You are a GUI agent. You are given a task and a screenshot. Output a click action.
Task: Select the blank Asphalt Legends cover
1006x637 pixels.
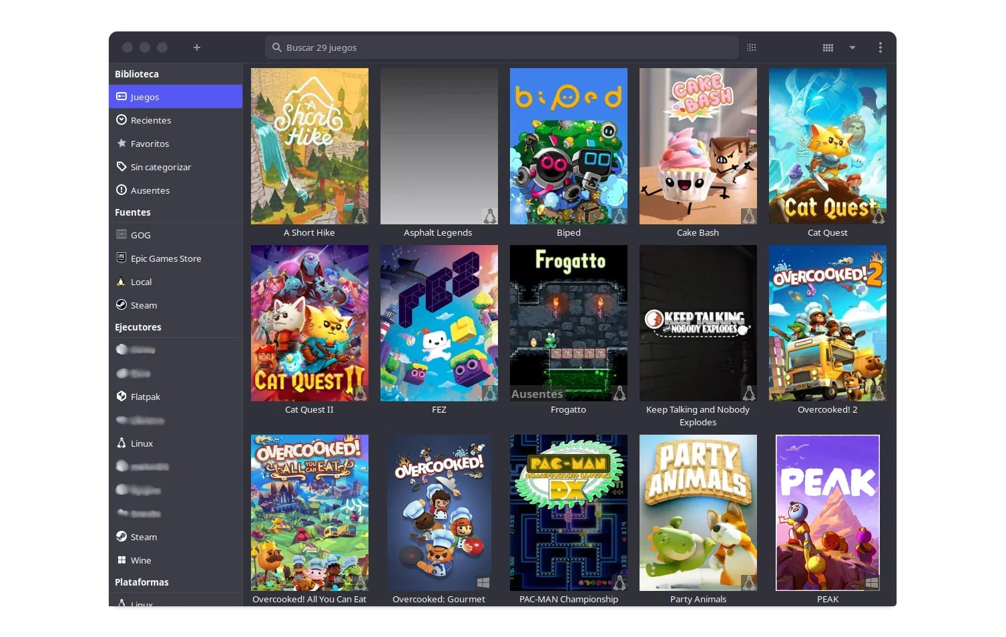point(439,146)
